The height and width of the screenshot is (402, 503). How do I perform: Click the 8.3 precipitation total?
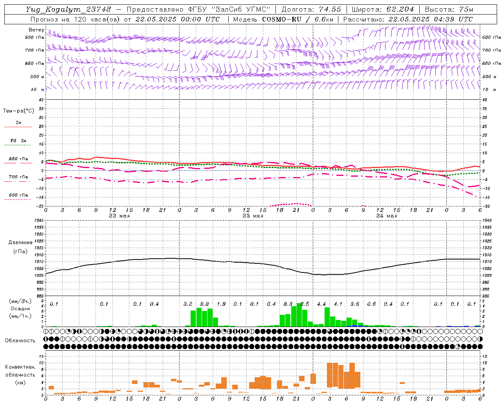tap(288, 304)
